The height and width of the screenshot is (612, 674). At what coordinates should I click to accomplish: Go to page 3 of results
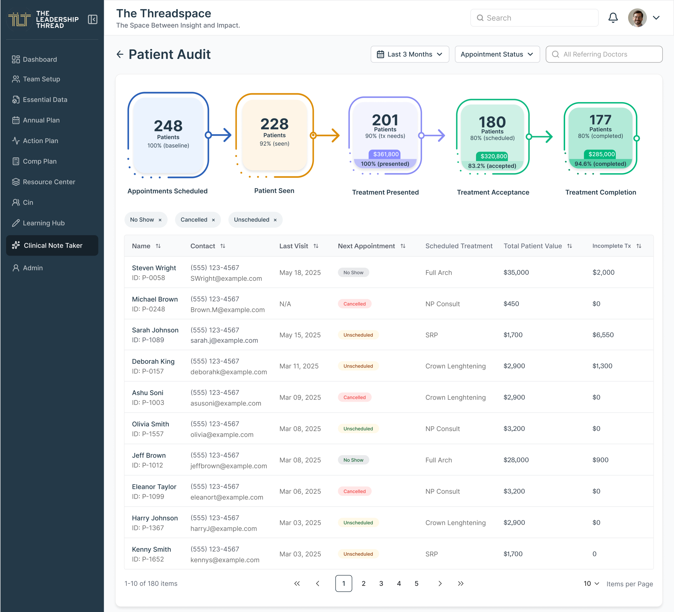point(381,583)
